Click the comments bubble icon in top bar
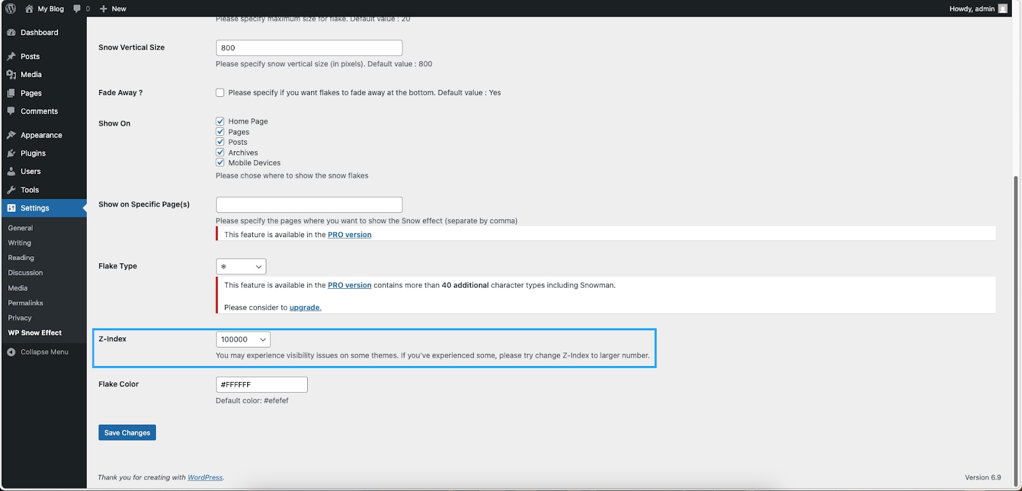The width and height of the screenshot is (1022, 491). pos(77,9)
